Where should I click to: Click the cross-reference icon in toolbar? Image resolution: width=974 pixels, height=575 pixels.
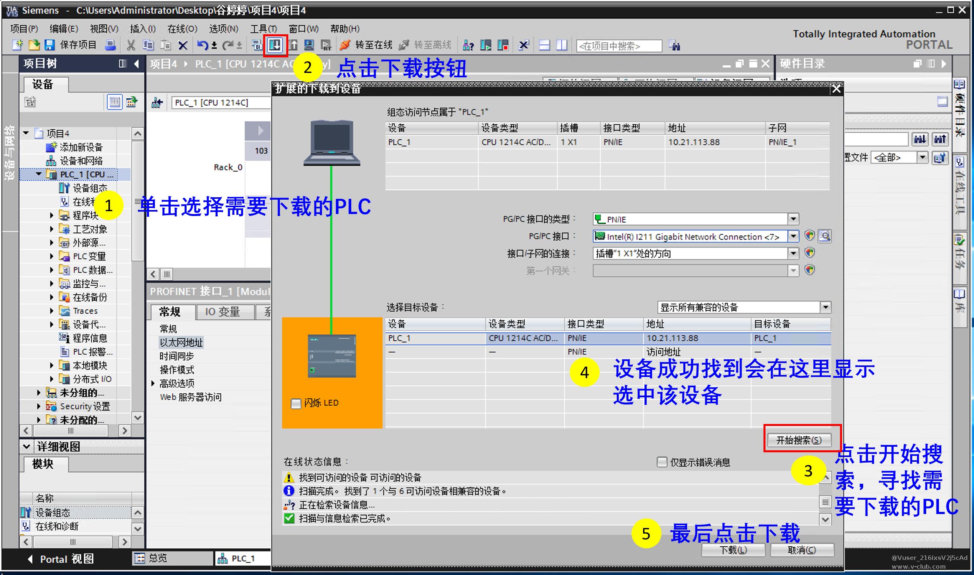click(x=523, y=45)
